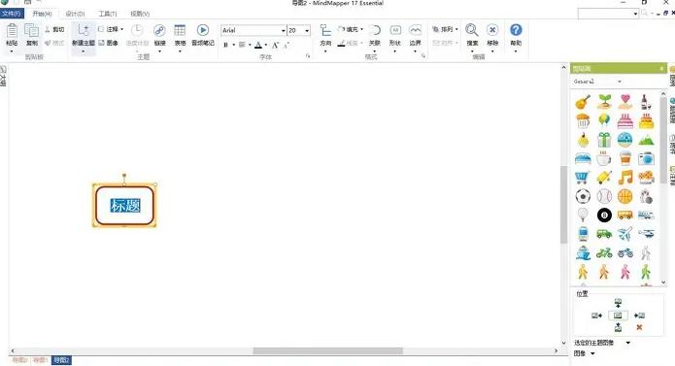Insert a table using the table icon

180,30
